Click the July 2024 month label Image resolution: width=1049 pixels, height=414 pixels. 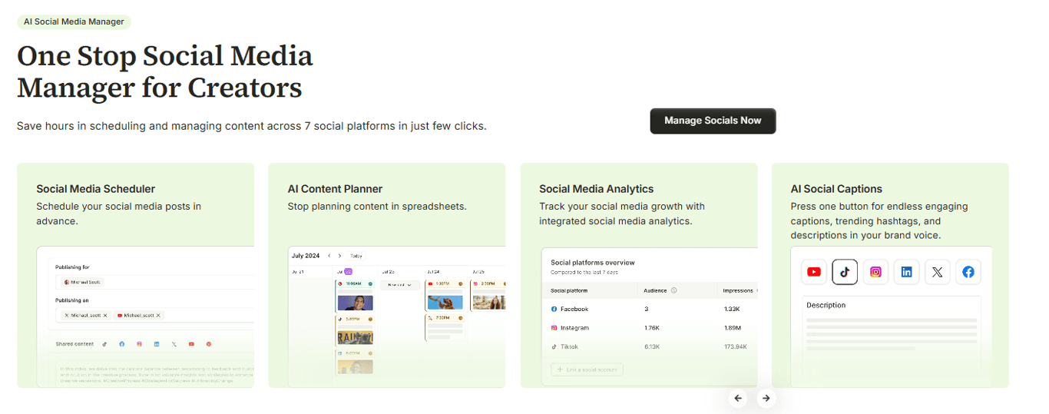(x=306, y=256)
